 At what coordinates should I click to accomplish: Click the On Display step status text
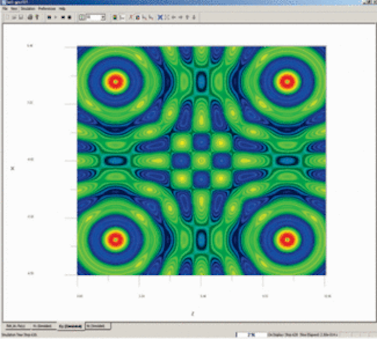click(283, 334)
